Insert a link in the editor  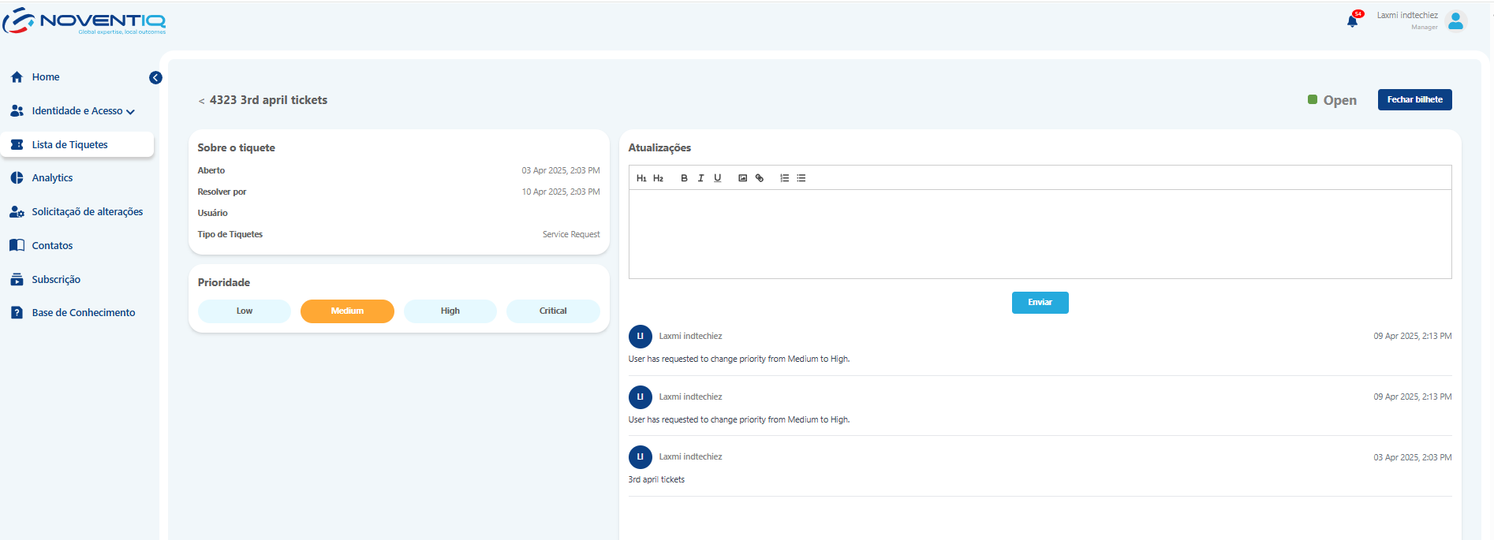click(x=760, y=178)
